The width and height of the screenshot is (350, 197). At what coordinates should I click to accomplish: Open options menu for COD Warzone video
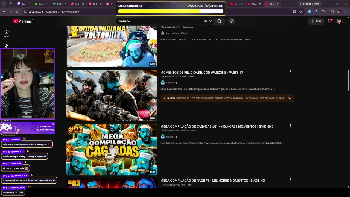point(290,72)
